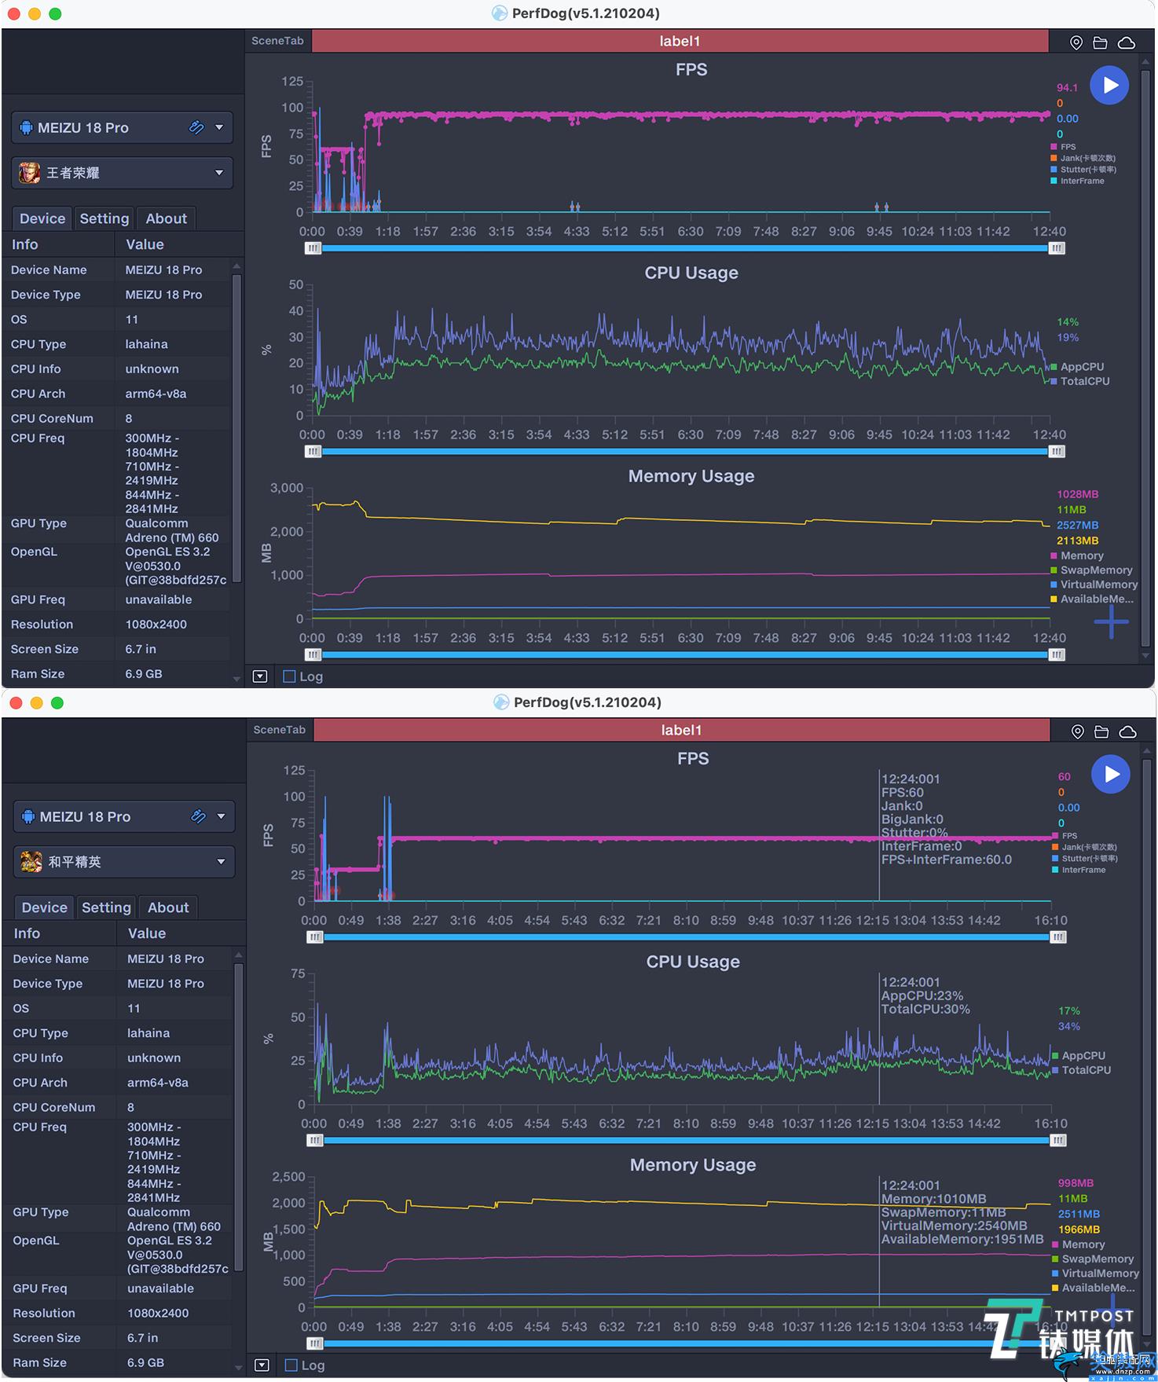Toggle AppCPU legend entry in the top window
The image size is (1158, 1382).
click(1078, 367)
